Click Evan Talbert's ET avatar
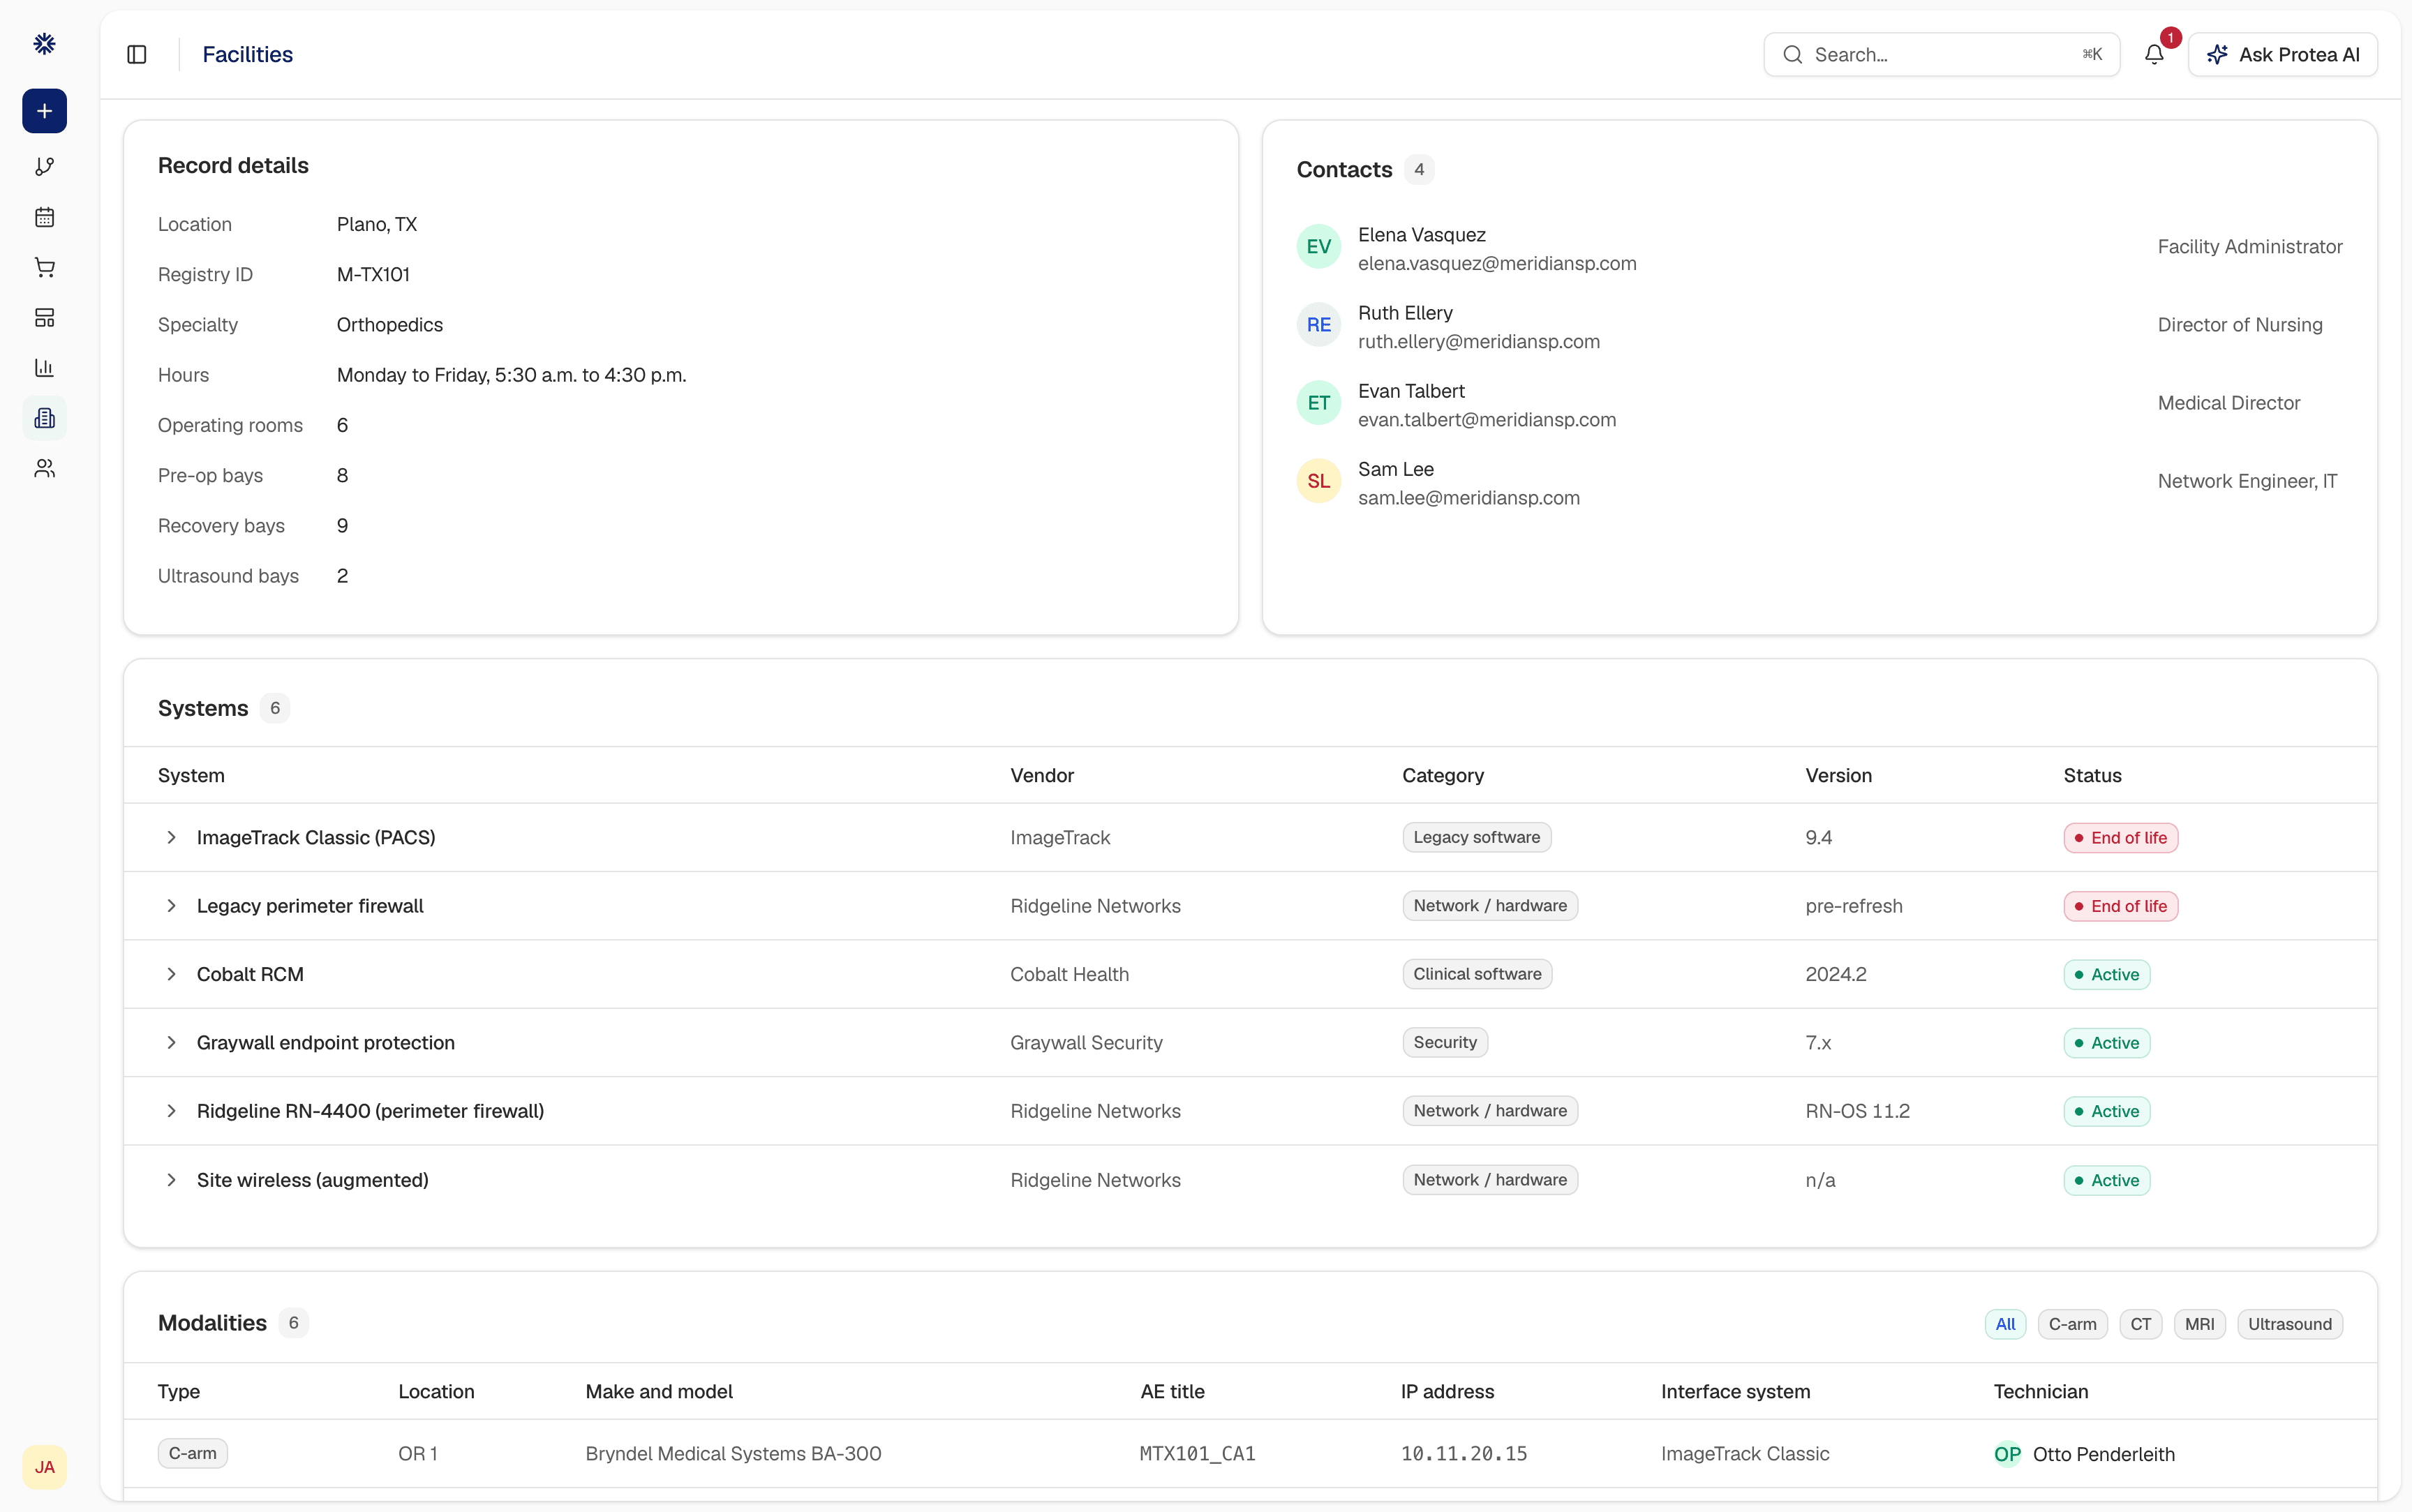 (1318, 403)
